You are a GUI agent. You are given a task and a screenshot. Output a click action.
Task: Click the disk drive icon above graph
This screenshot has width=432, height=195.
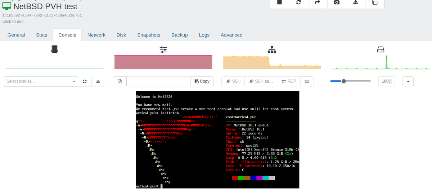[x=381, y=49]
